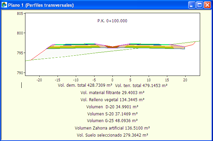
Task: Click the Volumen S-20 value line
Action: point(112,114)
